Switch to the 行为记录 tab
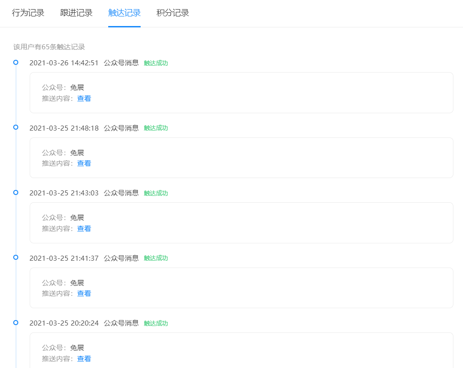 [28, 13]
